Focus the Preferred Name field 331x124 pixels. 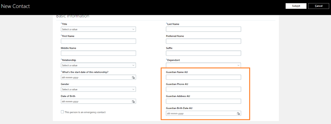pos(203,41)
